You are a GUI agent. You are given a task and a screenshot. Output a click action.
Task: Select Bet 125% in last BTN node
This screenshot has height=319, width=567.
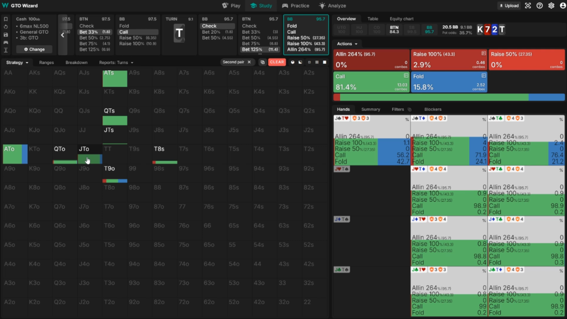coord(260,49)
